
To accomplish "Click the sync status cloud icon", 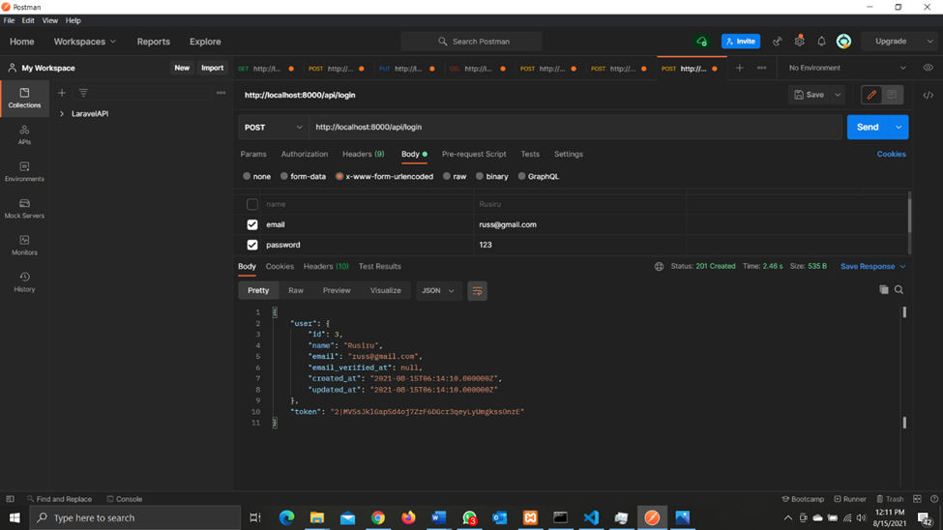I will pyautogui.click(x=701, y=42).
